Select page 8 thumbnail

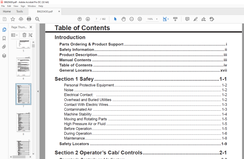[x=23, y=122]
